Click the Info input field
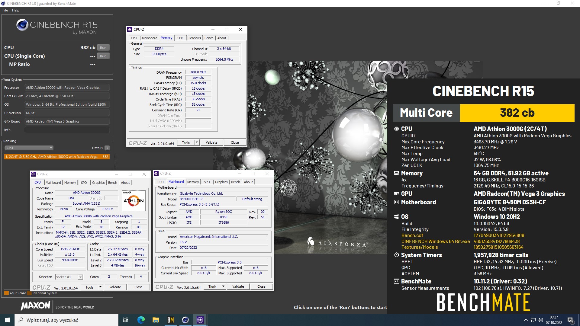Image resolution: width=580 pixels, height=326 pixels. [67, 130]
